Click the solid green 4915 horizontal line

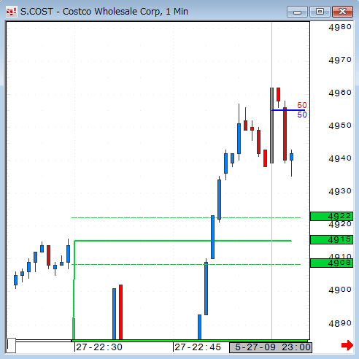tap(183, 241)
